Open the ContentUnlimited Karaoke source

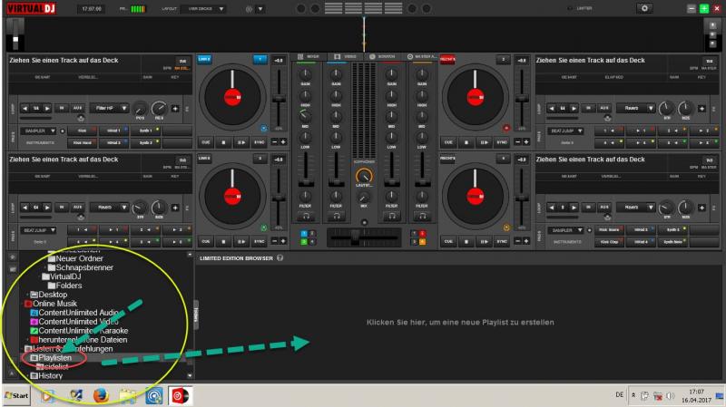point(79,331)
